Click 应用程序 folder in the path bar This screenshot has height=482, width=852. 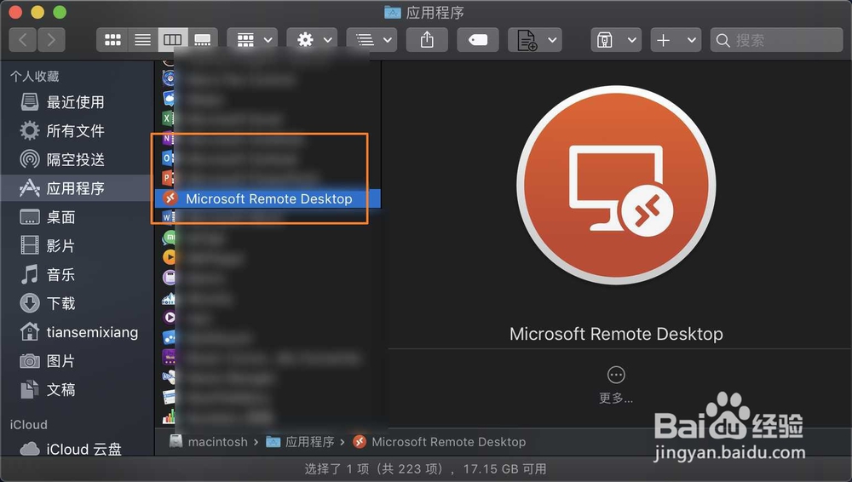pos(300,442)
